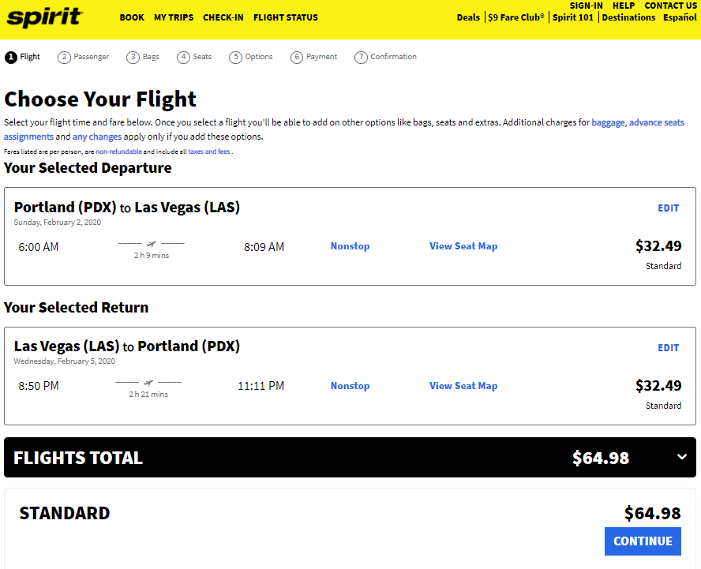701x569 pixels.
Task: Click SIGN-IN at the top
Action: pyautogui.click(x=586, y=5)
